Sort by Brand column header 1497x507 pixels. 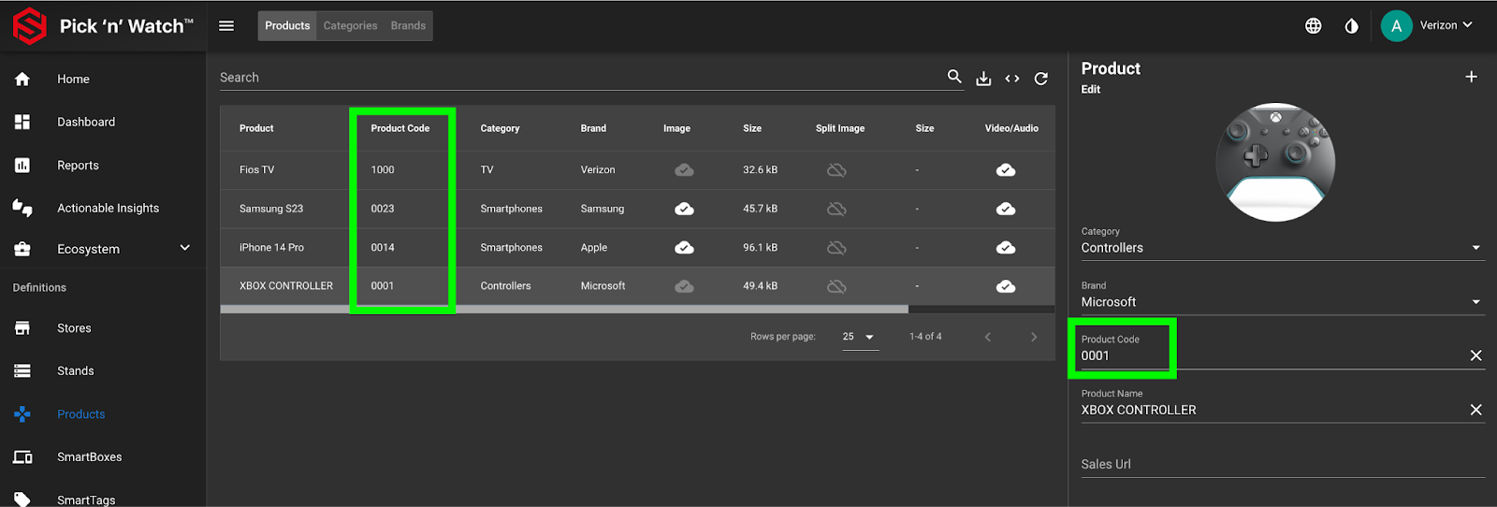593,128
